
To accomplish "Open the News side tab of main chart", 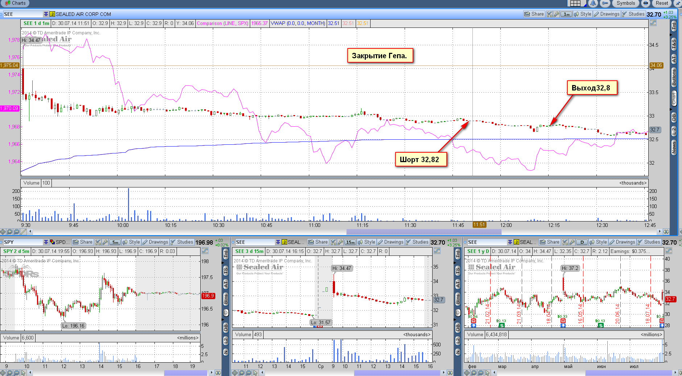I will (674, 148).
